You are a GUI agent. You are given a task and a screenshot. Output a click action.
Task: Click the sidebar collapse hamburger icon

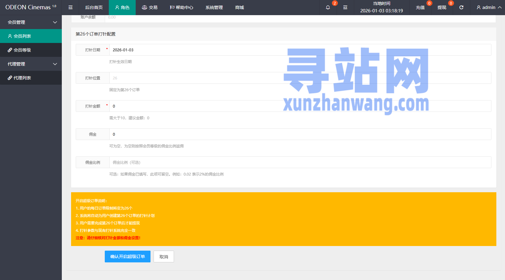click(70, 7)
